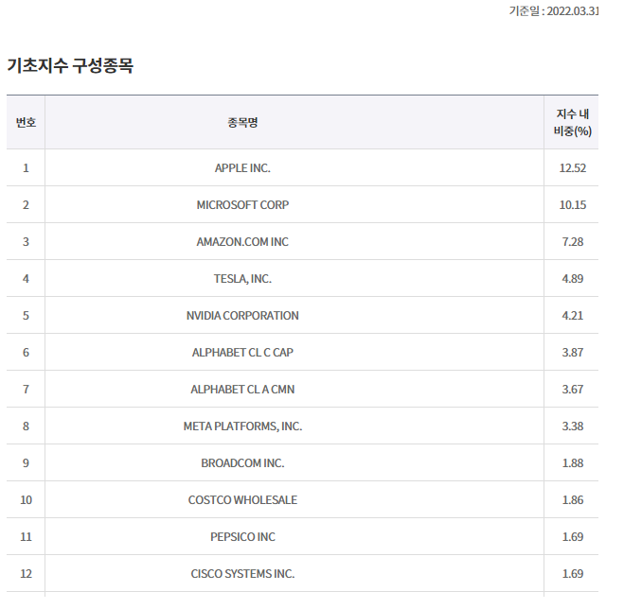This screenshot has height=609, width=624.
Task: Click row number 9 in 번호 column
Action: point(26,464)
